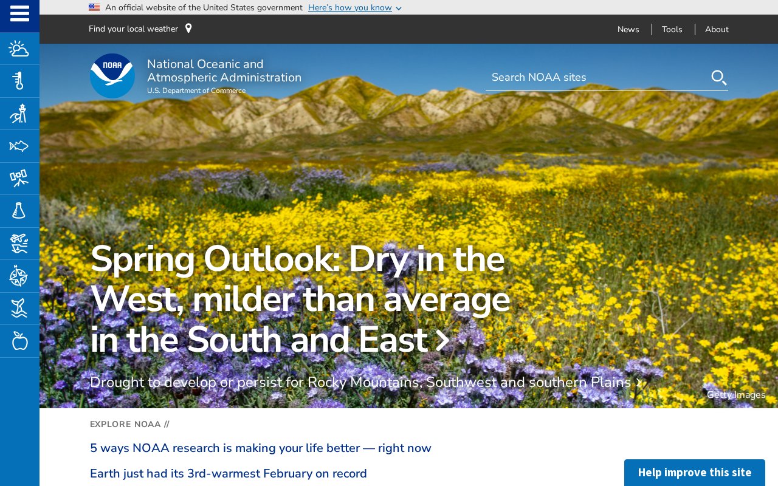Open the Sanctuaries whale tail icon
This screenshot has height=486, width=778.
[19, 309]
